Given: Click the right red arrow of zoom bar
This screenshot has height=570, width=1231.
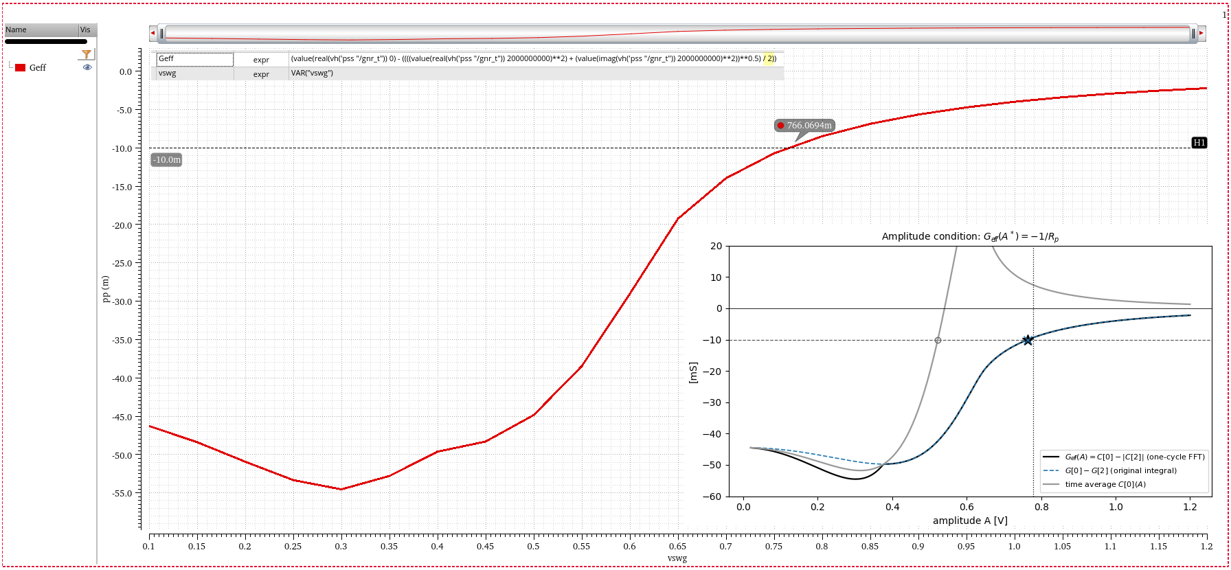Looking at the screenshot, I should (1201, 33).
